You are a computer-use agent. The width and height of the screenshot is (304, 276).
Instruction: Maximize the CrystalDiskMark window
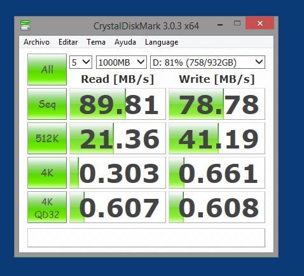(237, 23)
